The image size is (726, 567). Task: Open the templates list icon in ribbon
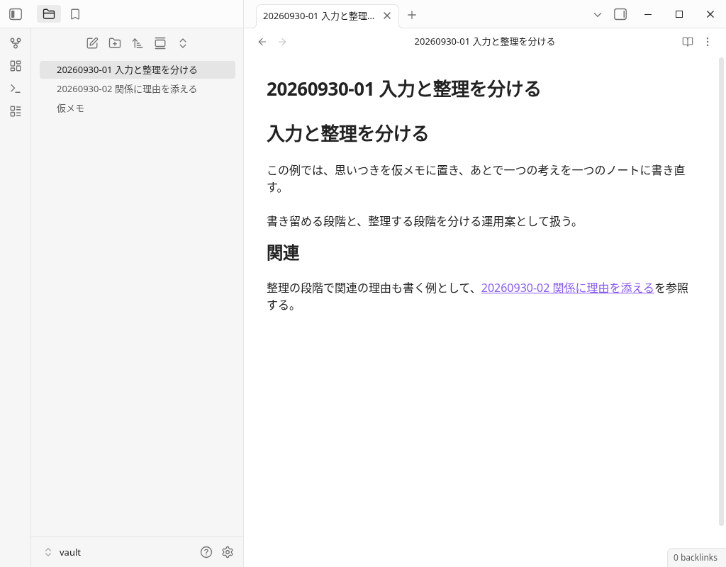[16, 111]
